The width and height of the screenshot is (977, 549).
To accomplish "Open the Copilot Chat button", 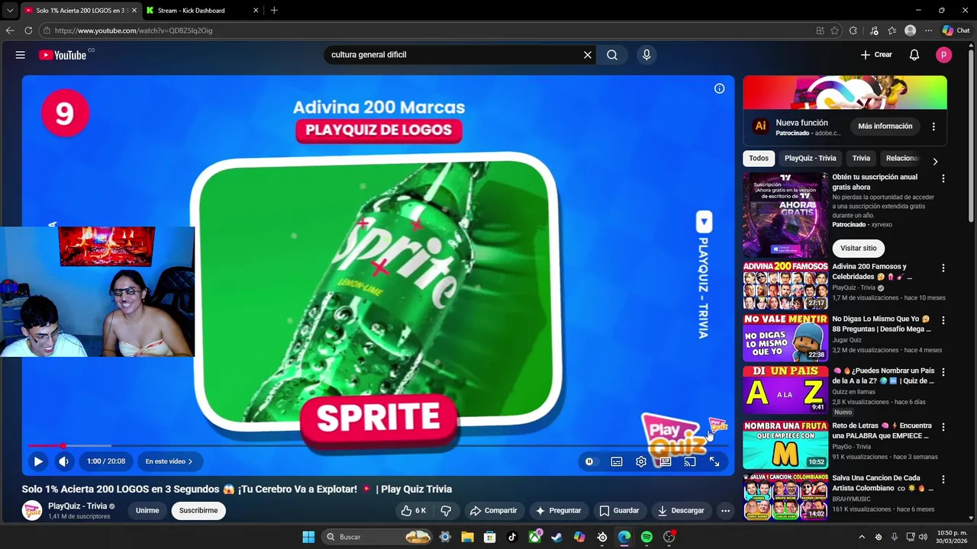I will pyautogui.click(x=956, y=30).
